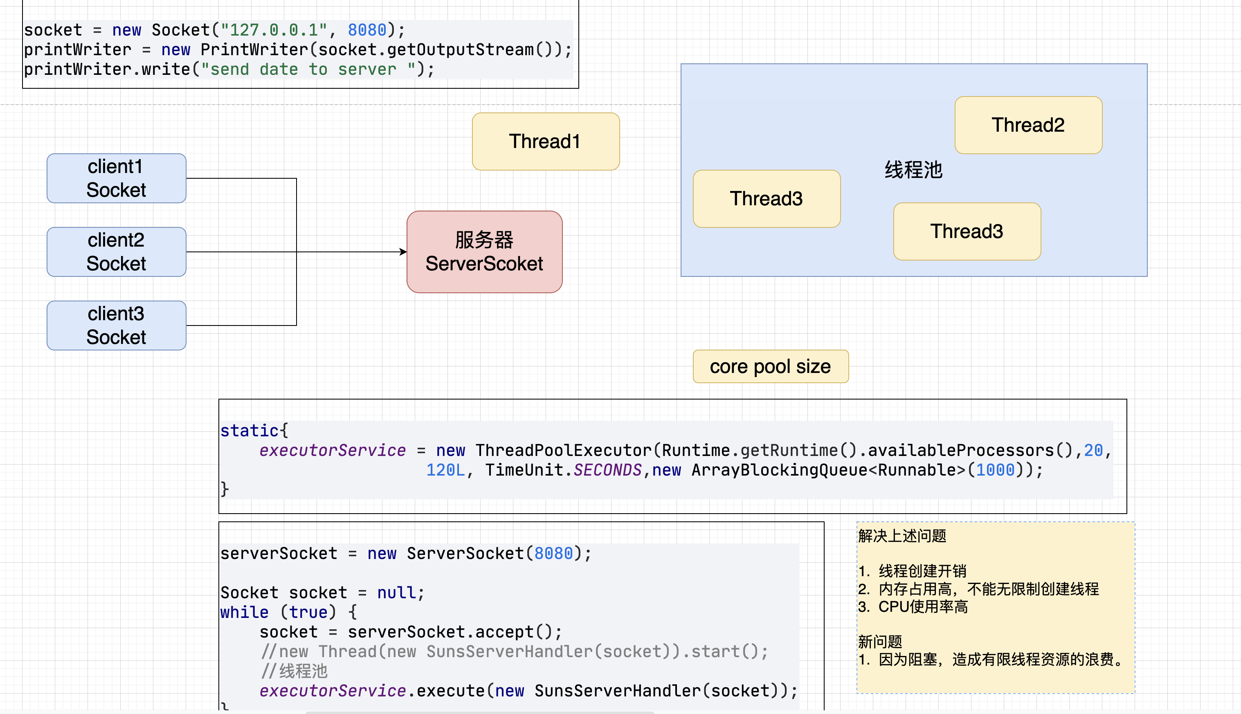Select the Thread2 box in thread pool
This screenshot has height=714, width=1241.
tap(1028, 125)
